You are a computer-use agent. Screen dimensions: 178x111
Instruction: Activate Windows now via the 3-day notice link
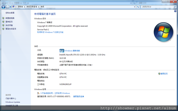coord(55,93)
